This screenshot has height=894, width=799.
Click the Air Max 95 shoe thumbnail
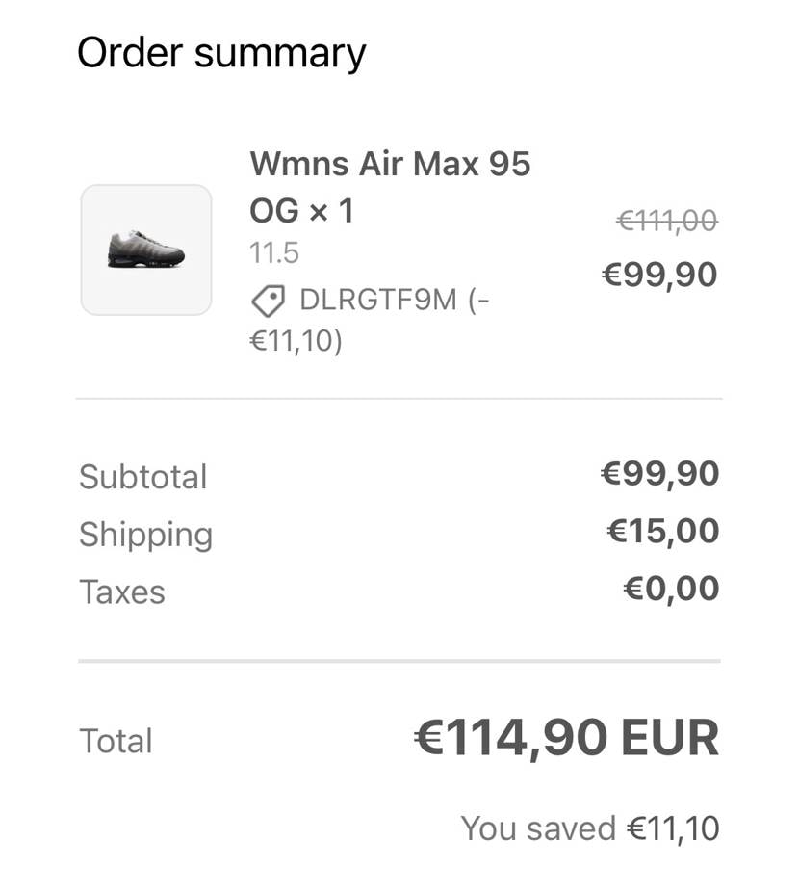146,250
